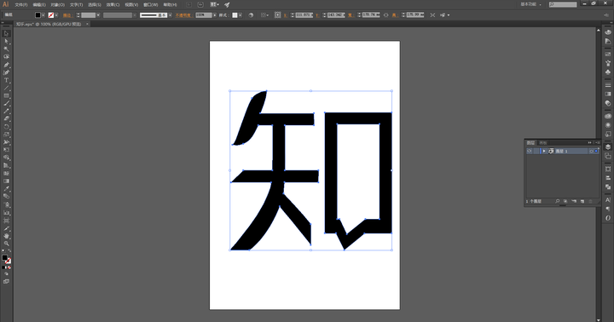Image resolution: width=614 pixels, height=322 pixels.
Task: Click the rocket GPU performance icon
Action: (227, 5)
